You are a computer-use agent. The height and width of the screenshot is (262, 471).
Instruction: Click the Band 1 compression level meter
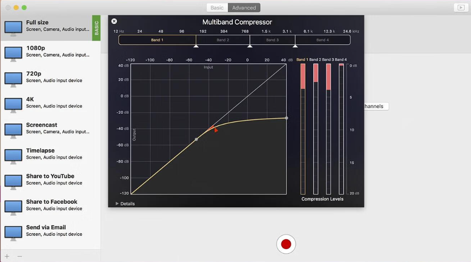[x=303, y=129]
